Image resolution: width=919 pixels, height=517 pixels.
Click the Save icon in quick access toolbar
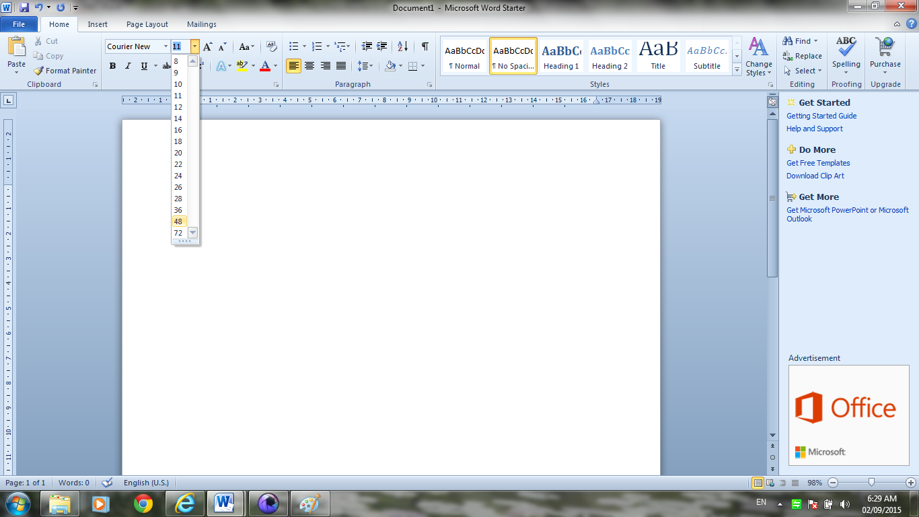pos(24,7)
